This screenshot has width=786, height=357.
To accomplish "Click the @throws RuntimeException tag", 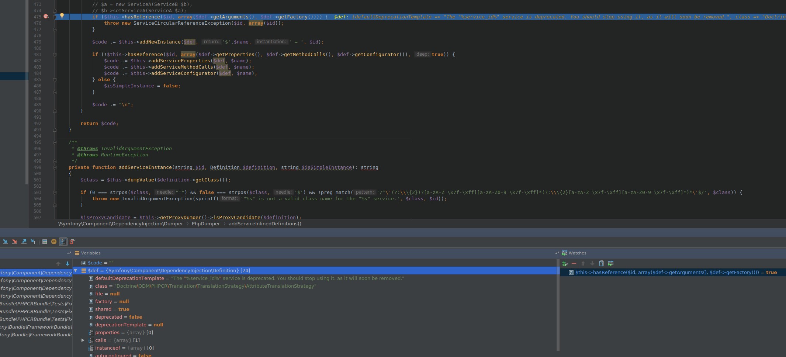I will coord(112,155).
